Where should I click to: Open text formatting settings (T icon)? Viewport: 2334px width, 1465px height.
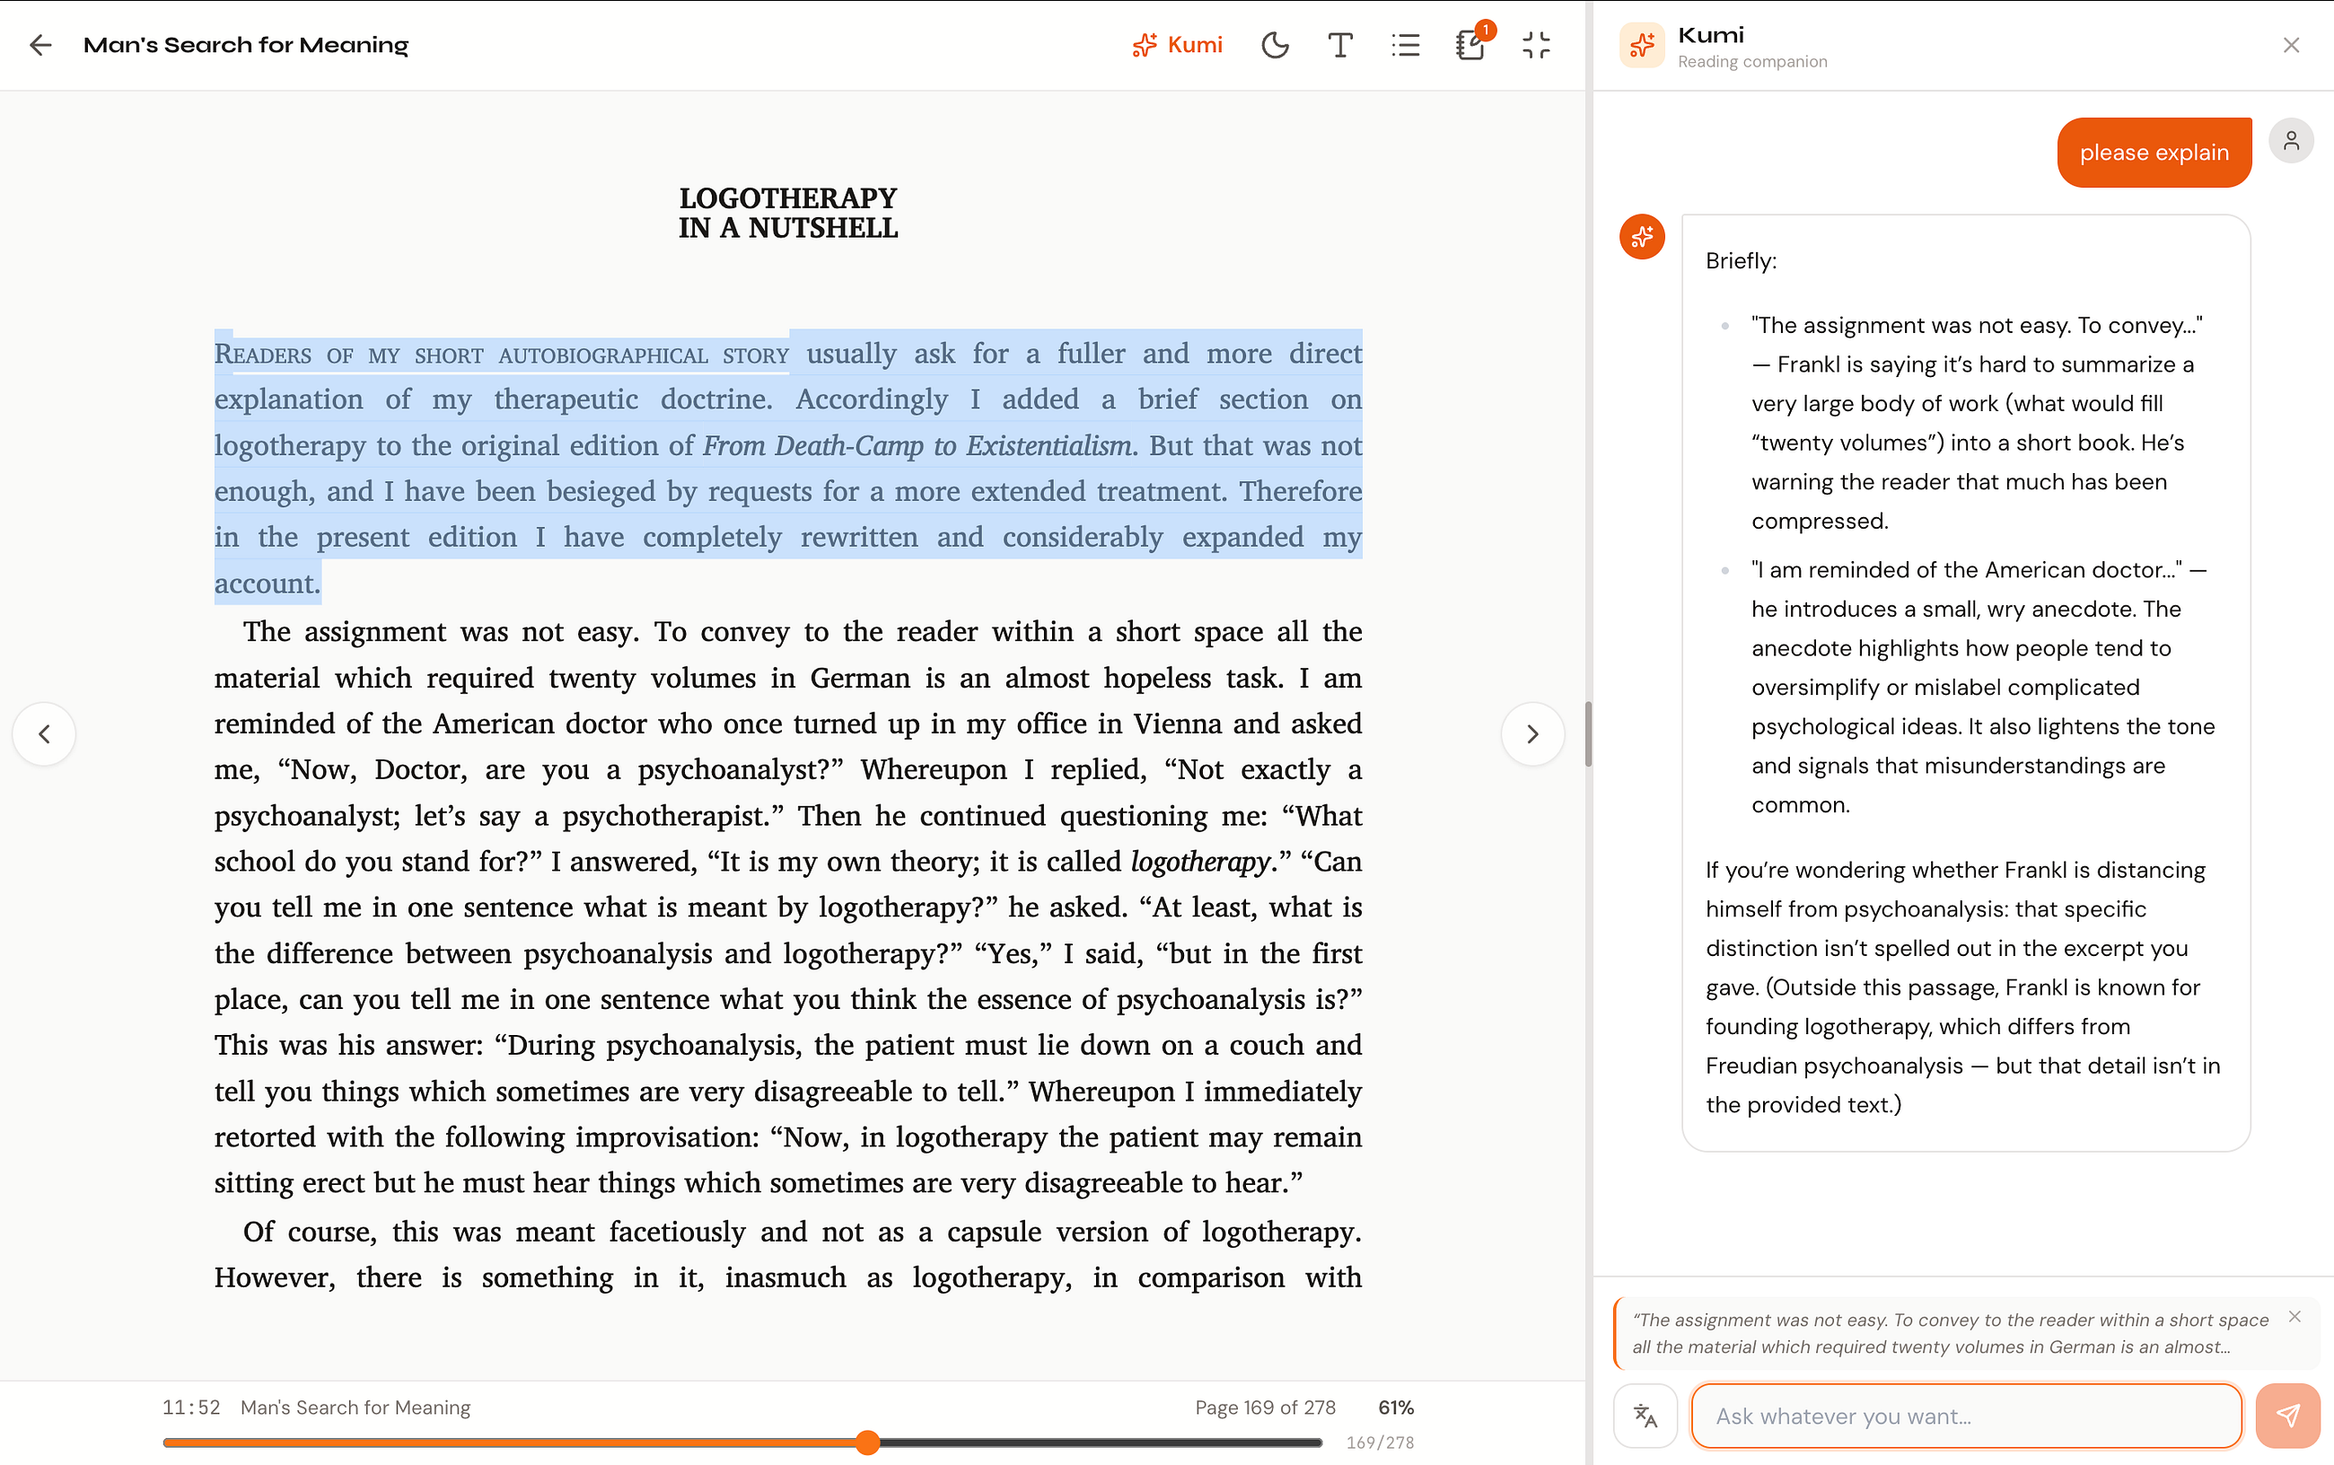(1340, 45)
